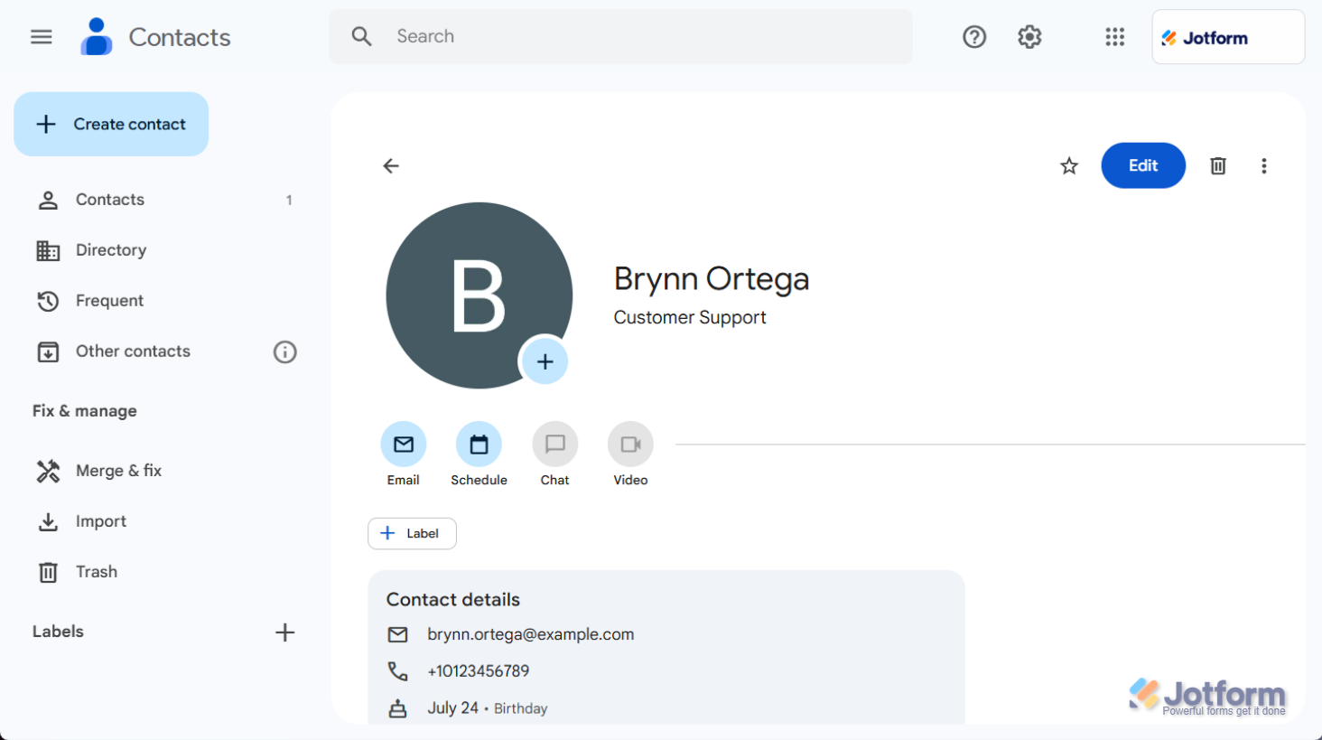Create a new label with the plus
The height and width of the screenshot is (740, 1322).
284,632
